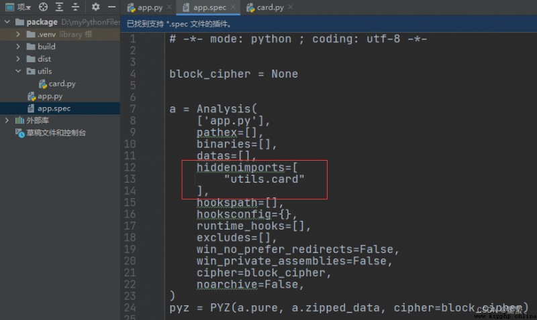
Task: Click the 'hookspath=[],' code line
Action: pos(240,203)
